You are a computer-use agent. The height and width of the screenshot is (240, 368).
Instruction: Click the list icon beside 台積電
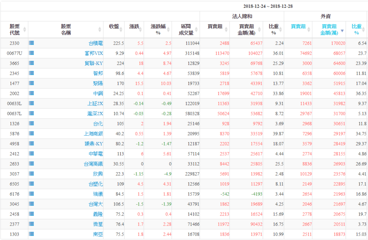pyautogui.click(x=32, y=43)
